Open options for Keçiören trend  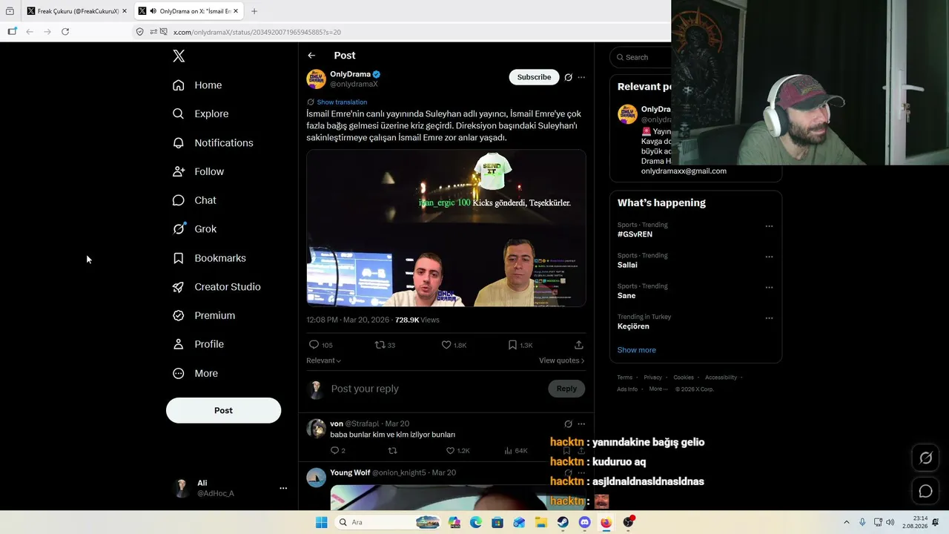tap(769, 318)
